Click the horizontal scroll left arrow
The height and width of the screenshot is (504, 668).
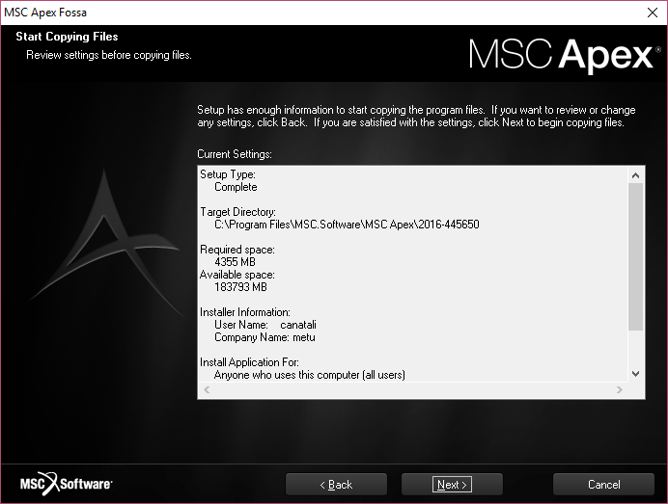[x=207, y=389]
